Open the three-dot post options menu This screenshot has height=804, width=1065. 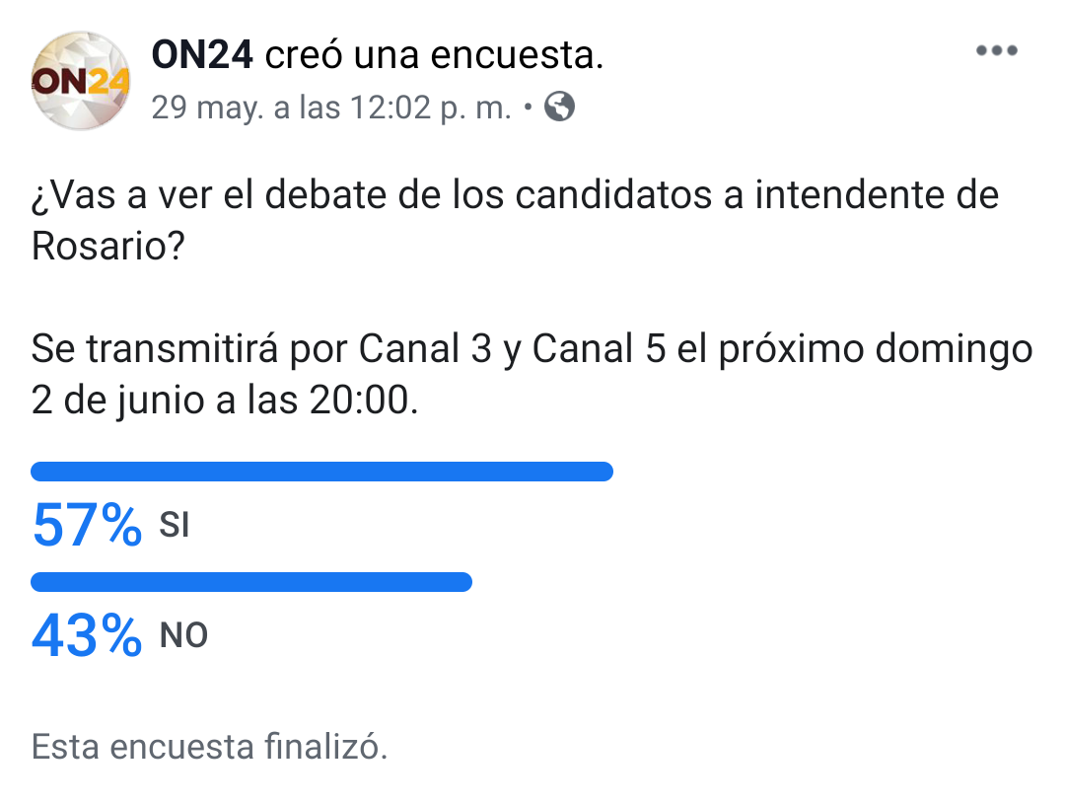(x=996, y=50)
